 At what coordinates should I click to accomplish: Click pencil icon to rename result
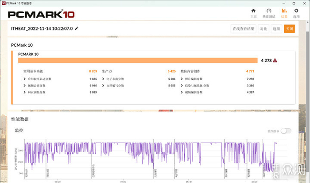pyautogui.click(x=77, y=28)
